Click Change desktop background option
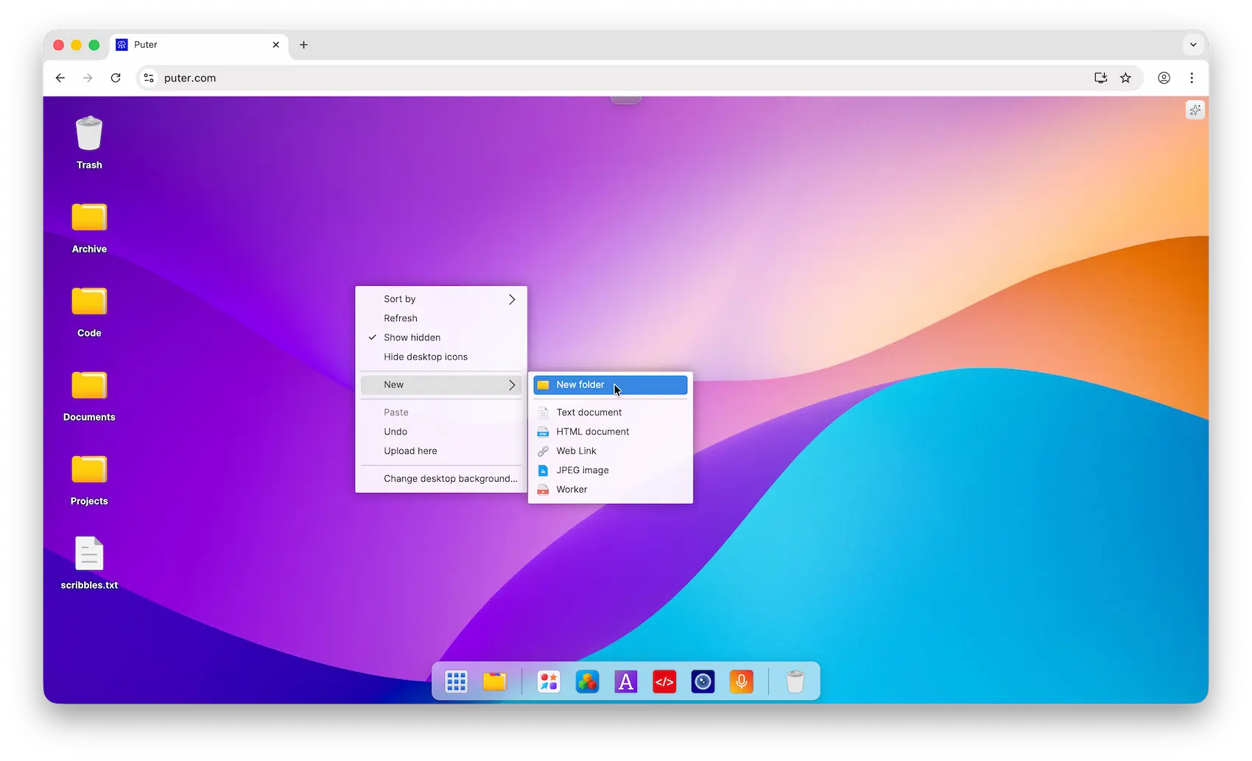Screen dimensions: 1252x761 [450, 478]
